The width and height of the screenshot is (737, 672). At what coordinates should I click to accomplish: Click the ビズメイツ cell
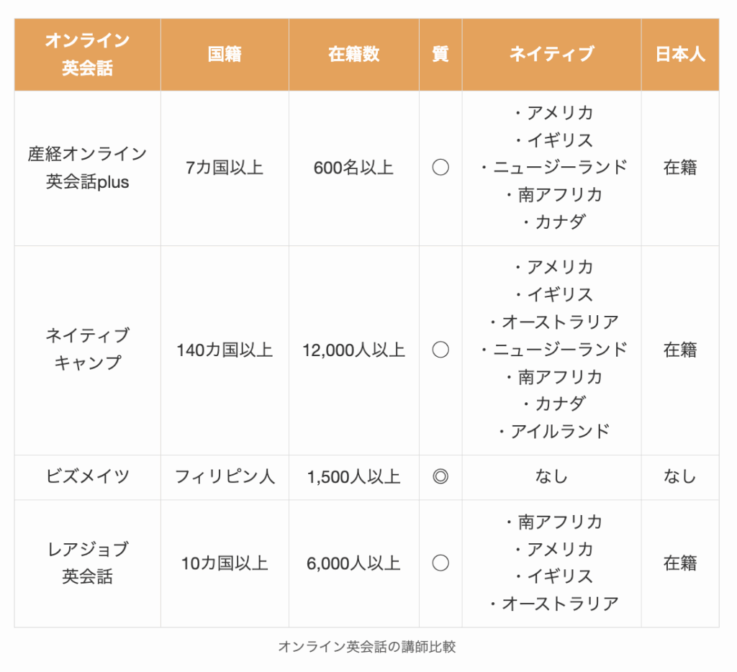point(87,476)
